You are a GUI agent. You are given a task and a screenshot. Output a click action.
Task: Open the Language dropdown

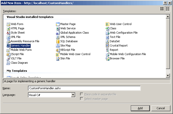tap(73, 95)
